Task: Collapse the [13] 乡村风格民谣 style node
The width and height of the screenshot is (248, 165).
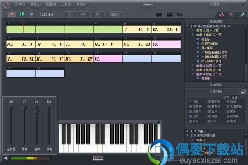Action: click(188, 135)
